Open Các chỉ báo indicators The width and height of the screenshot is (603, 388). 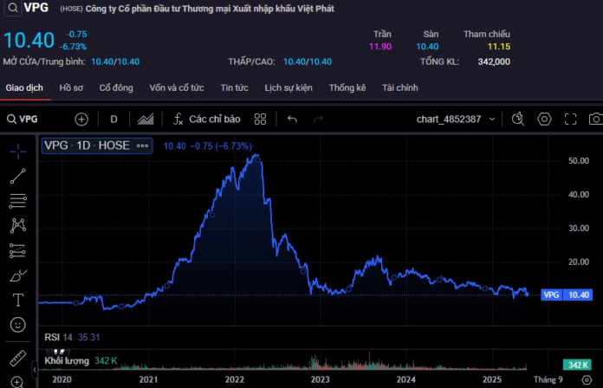click(207, 120)
